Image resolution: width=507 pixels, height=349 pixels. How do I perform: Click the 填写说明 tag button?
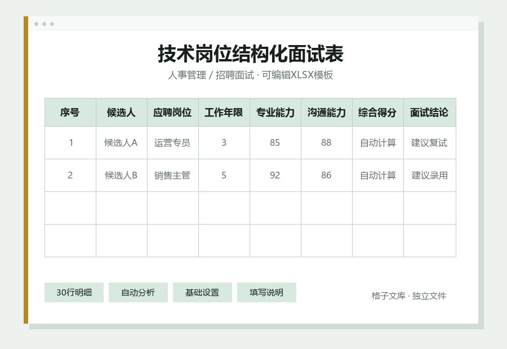tap(266, 293)
